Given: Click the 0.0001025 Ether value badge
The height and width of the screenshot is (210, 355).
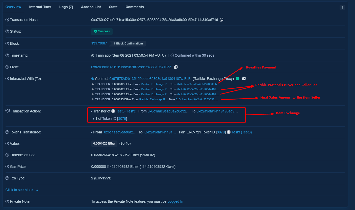Looking at the screenshot, I should (x=104, y=144).
